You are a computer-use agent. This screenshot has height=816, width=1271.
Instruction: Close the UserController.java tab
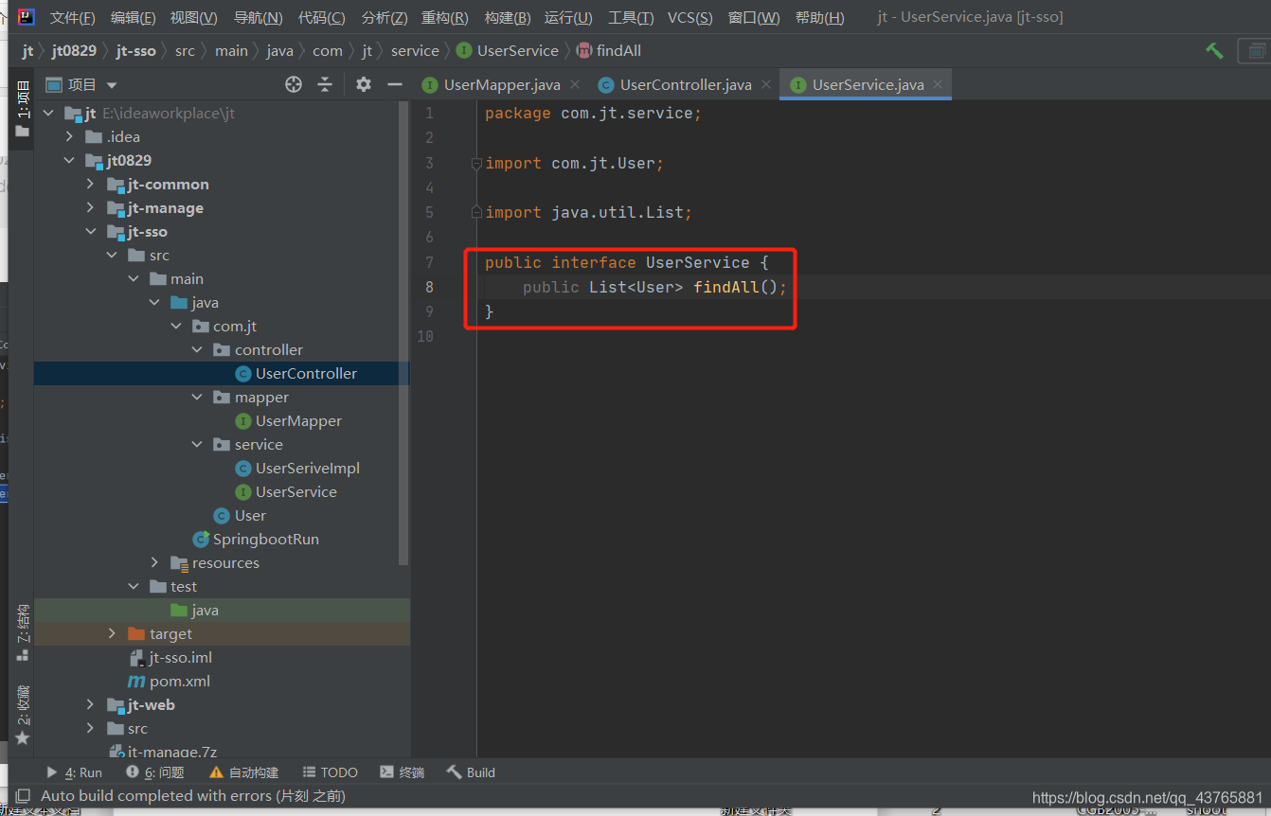[x=765, y=84]
